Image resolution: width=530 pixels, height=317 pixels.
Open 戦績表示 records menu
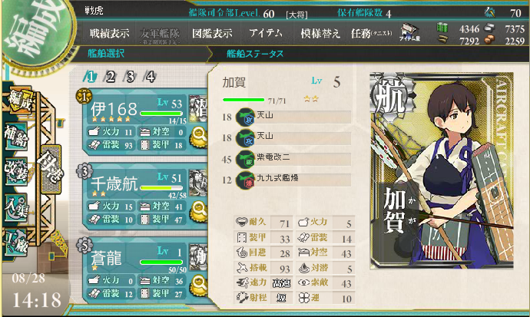(109, 33)
